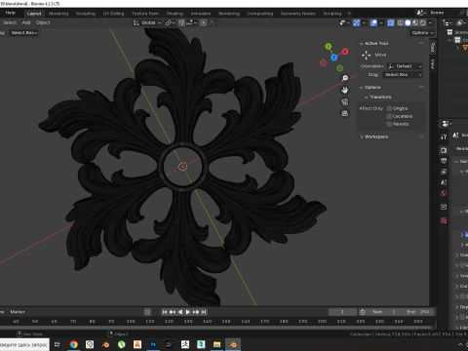The image size is (468, 351).
Task: Click the Texture properties checker icon
Action: pos(444,221)
